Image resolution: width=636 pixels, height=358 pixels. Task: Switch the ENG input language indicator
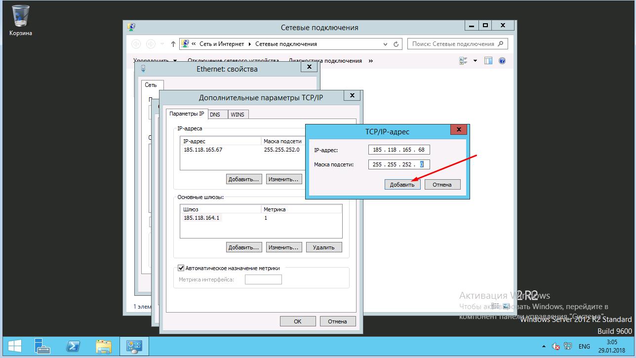point(584,347)
